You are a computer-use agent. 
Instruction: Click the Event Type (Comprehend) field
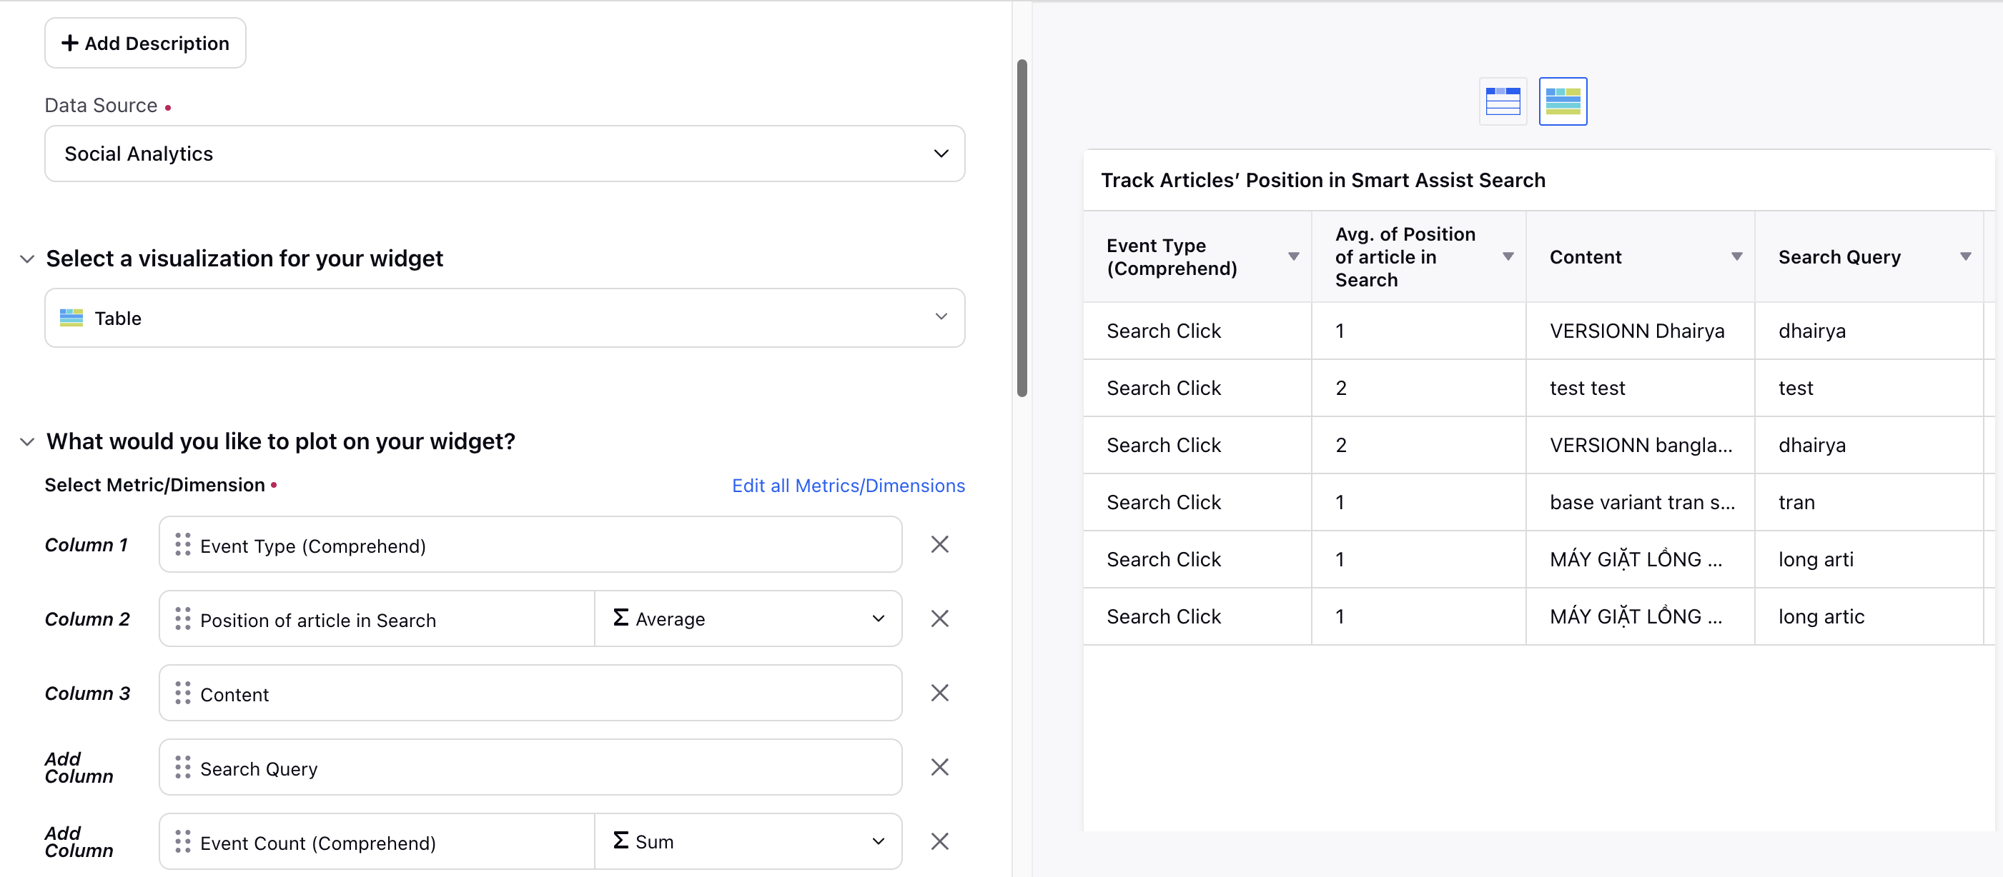pos(530,544)
